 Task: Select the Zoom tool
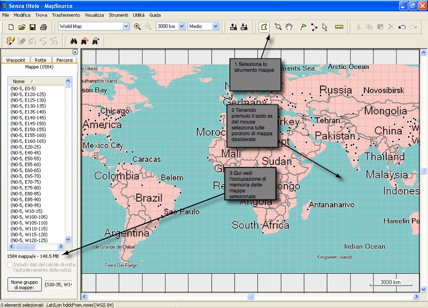pyautogui.click(x=278, y=27)
